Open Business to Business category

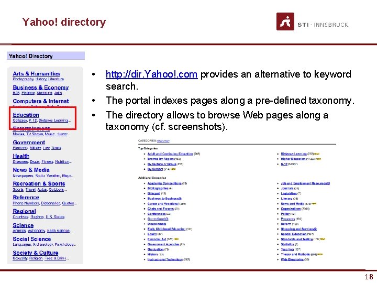tap(164, 199)
